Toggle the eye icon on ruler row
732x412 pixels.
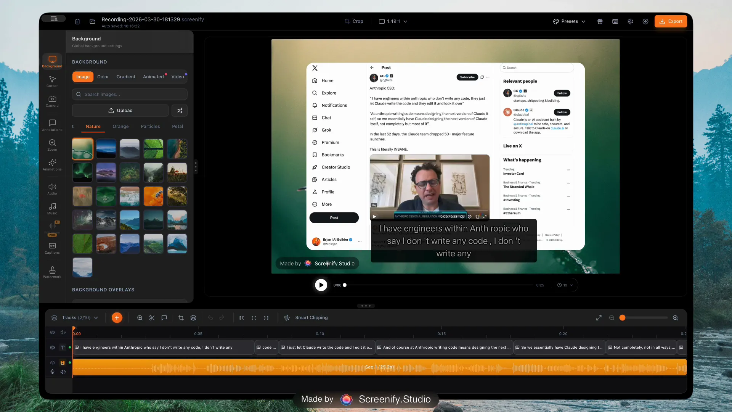click(x=53, y=333)
